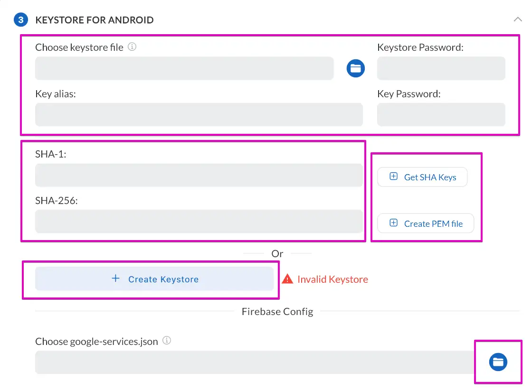Select the Key Password input

(x=441, y=115)
